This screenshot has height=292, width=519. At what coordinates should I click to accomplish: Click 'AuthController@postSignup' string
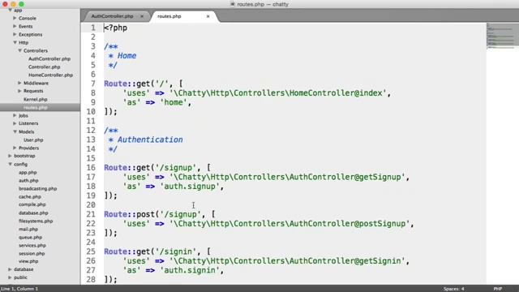[x=348, y=224]
